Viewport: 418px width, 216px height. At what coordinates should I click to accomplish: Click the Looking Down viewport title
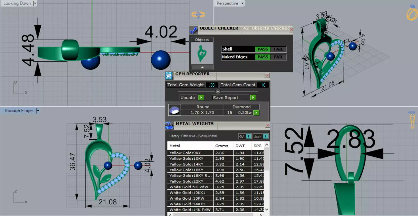click(17, 3)
